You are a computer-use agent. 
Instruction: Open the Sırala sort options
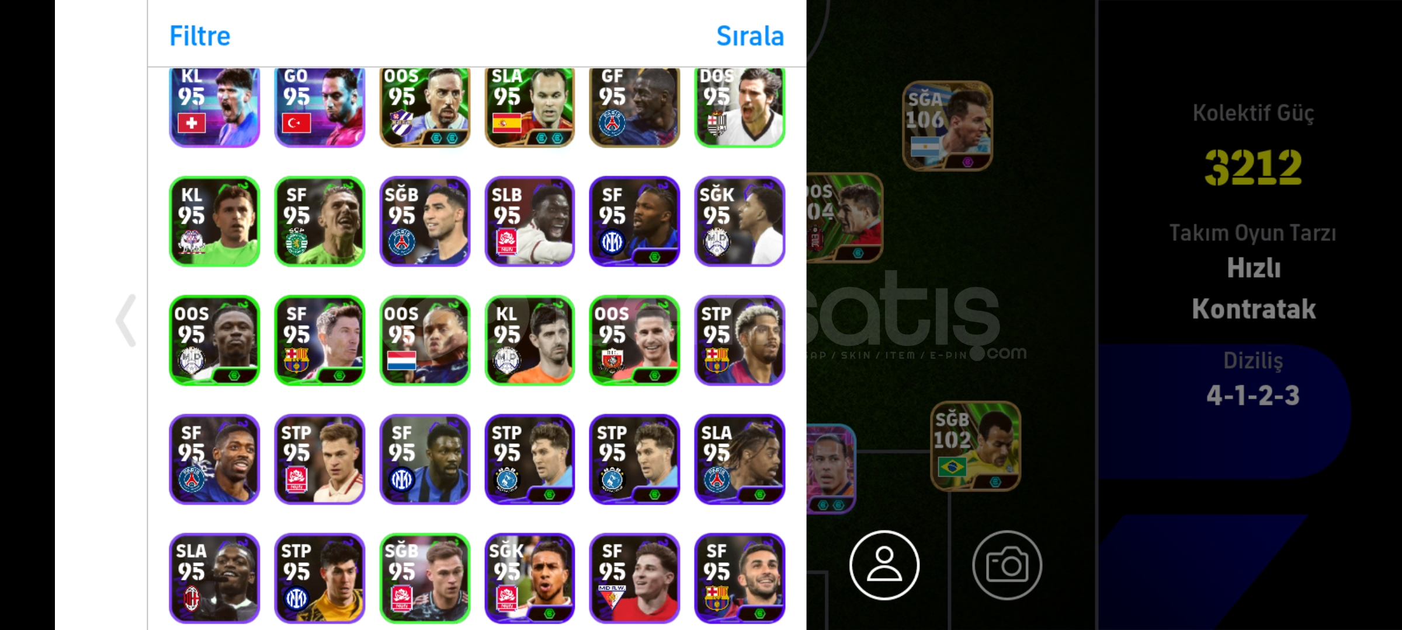(750, 36)
